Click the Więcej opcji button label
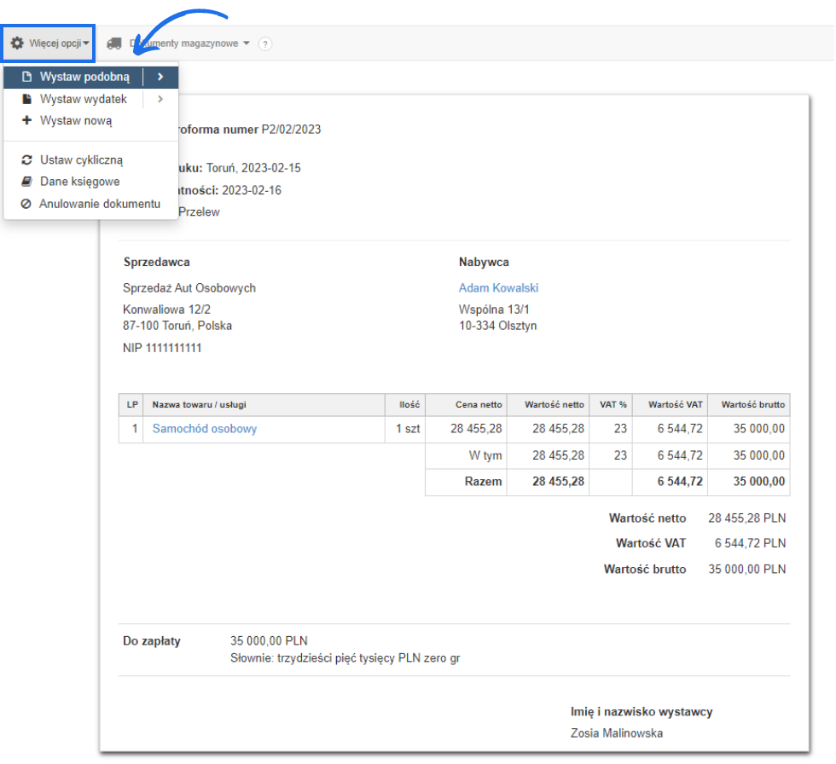836x764 pixels. 55,43
